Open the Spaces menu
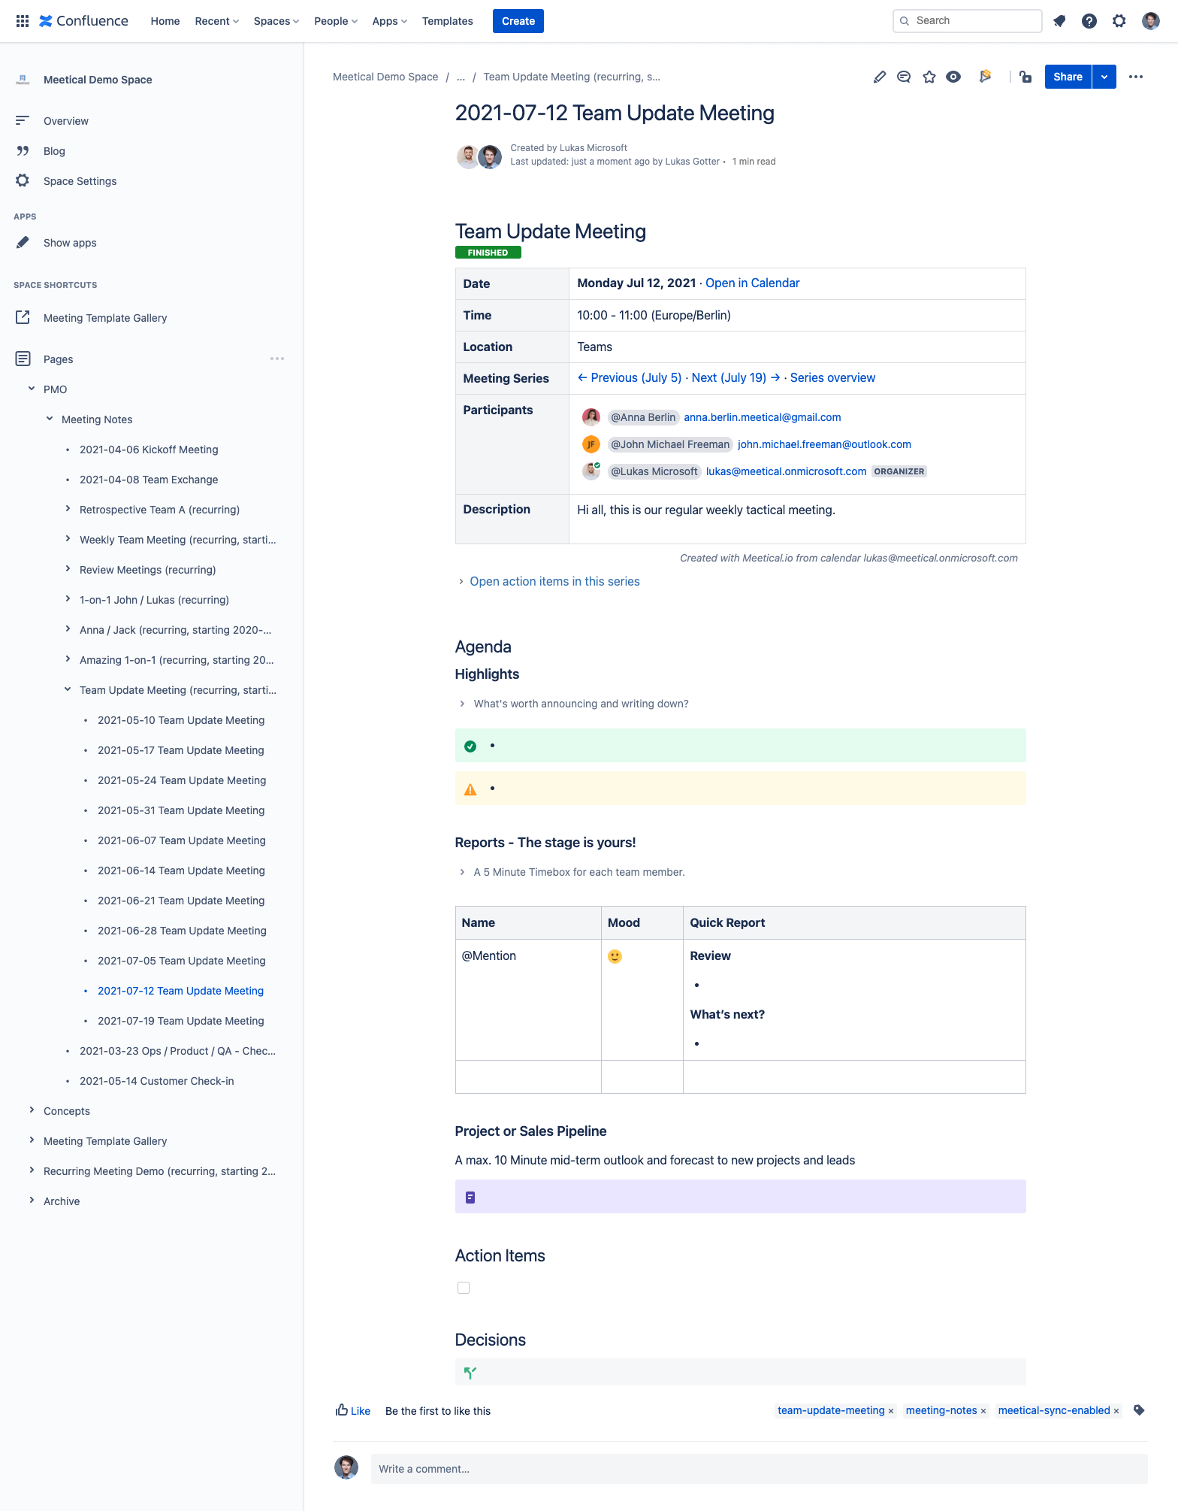This screenshot has height=1511, width=1178. tap(276, 21)
